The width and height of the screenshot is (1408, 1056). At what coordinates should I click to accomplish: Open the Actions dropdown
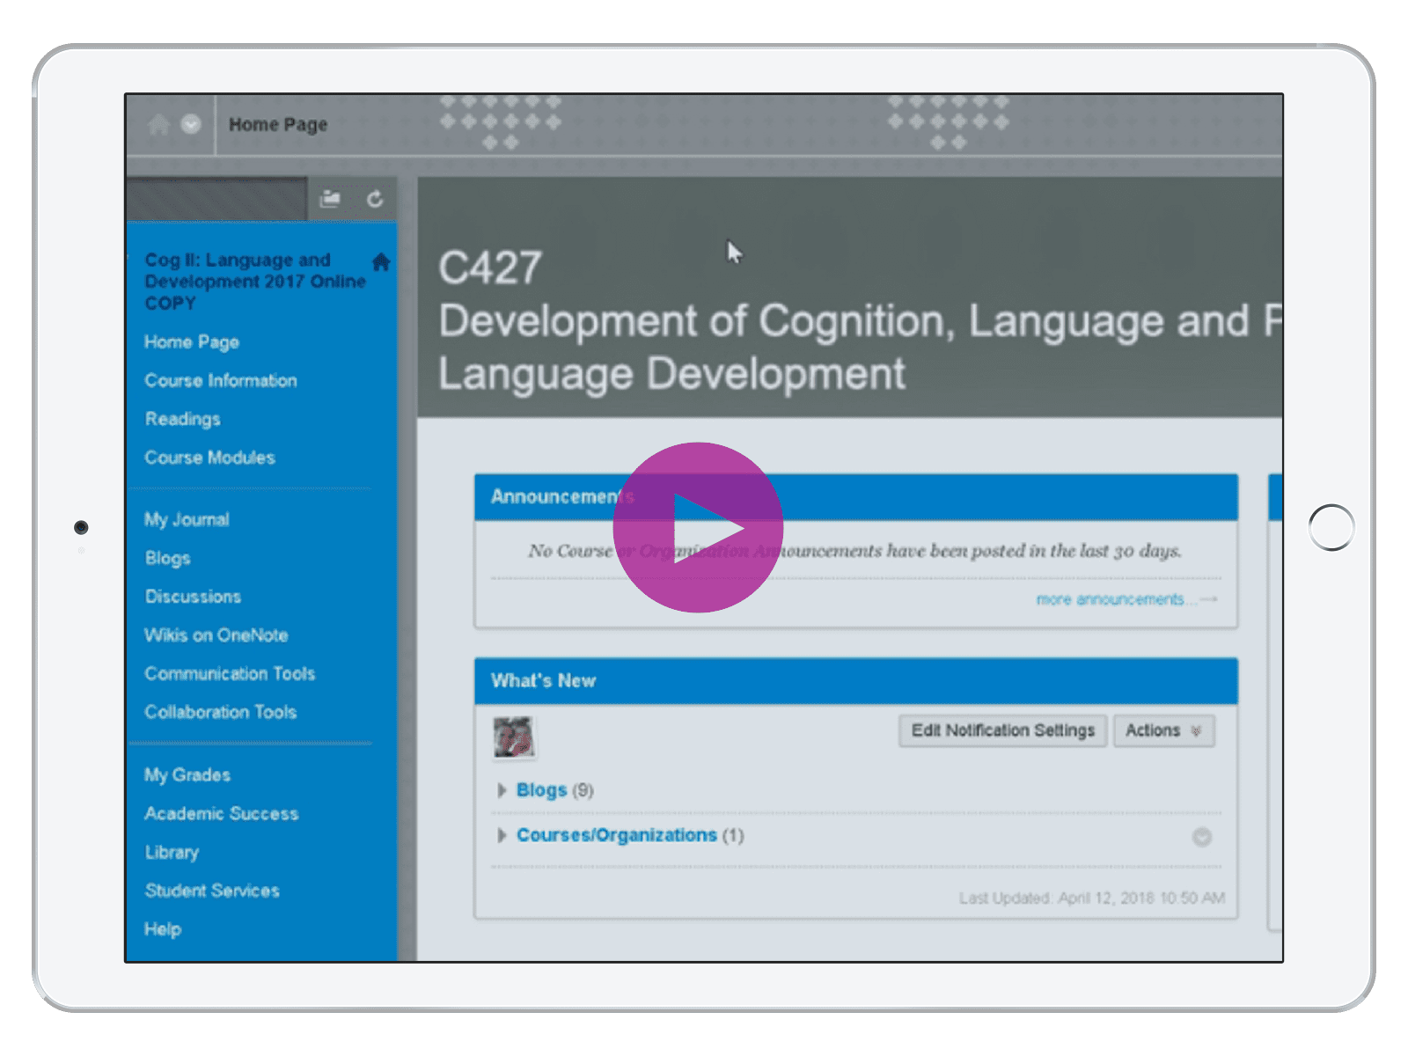pos(1163,730)
